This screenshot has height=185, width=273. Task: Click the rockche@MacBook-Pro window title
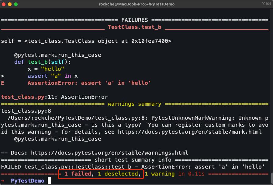click(x=136, y=4)
